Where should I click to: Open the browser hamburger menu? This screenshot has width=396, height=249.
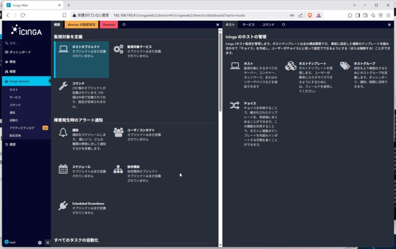tap(389, 15)
